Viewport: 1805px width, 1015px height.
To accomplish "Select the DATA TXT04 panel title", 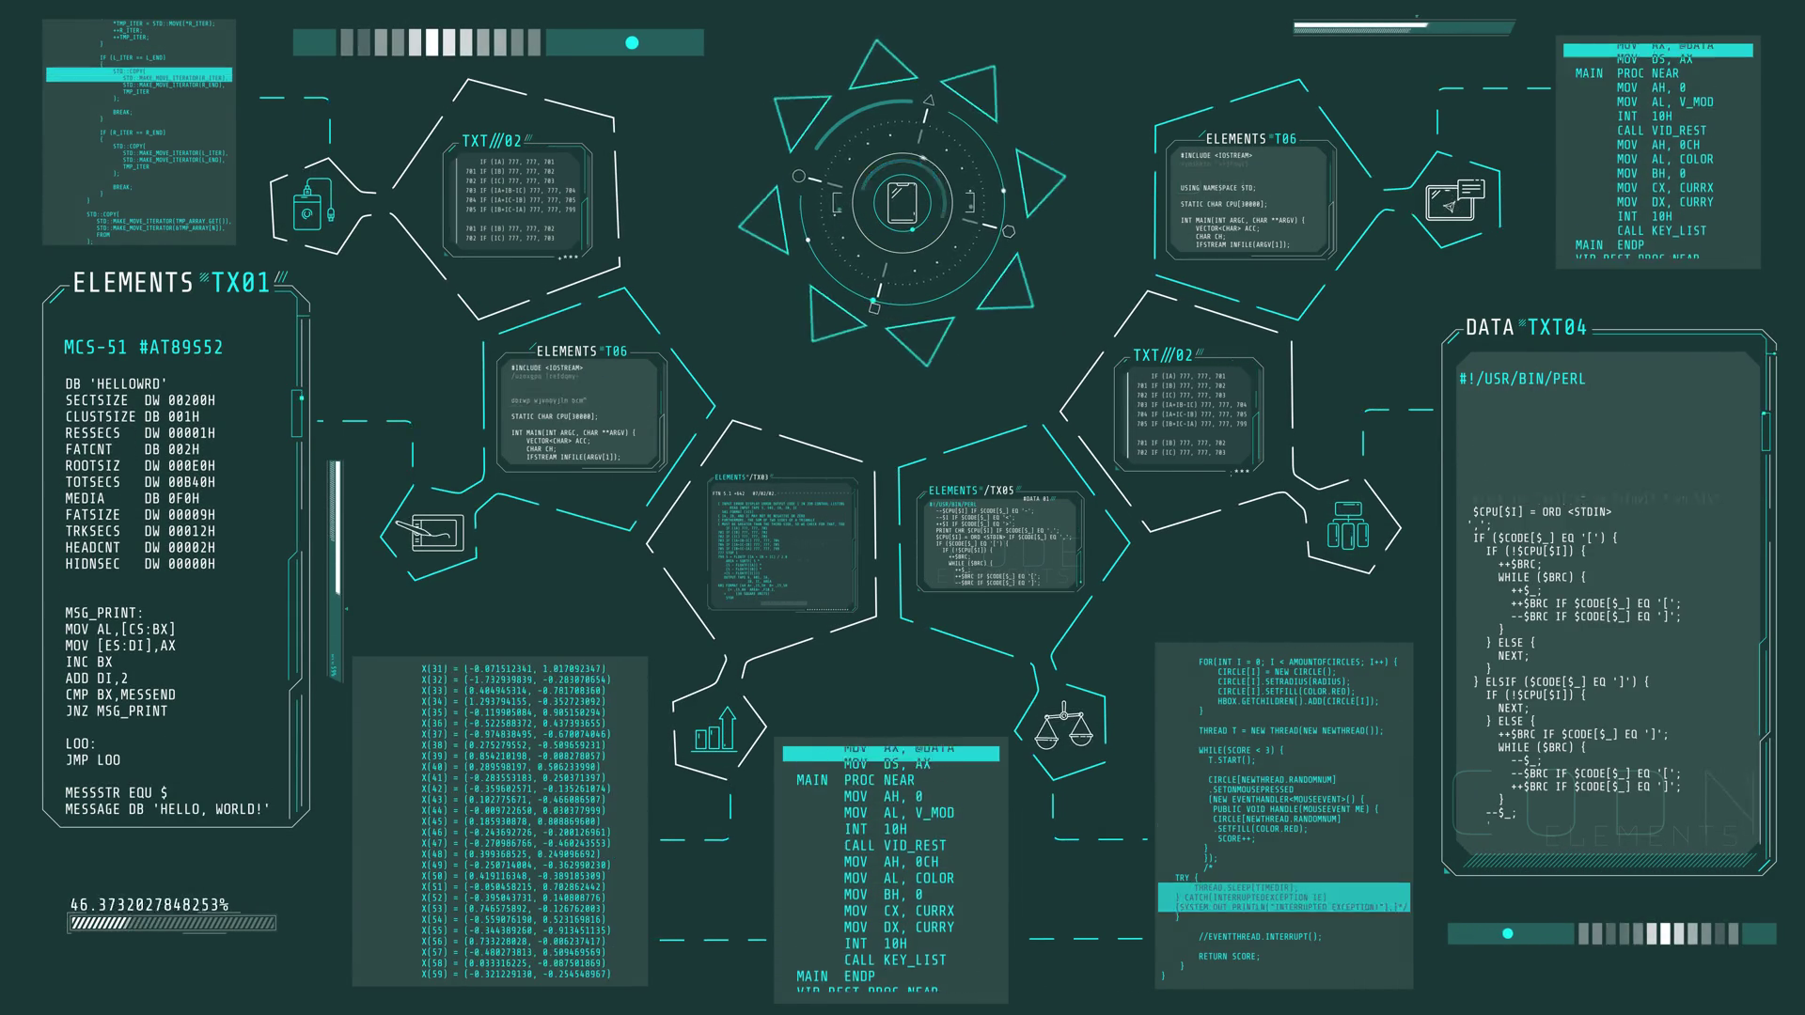I will pyautogui.click(x=1526, y=327).
